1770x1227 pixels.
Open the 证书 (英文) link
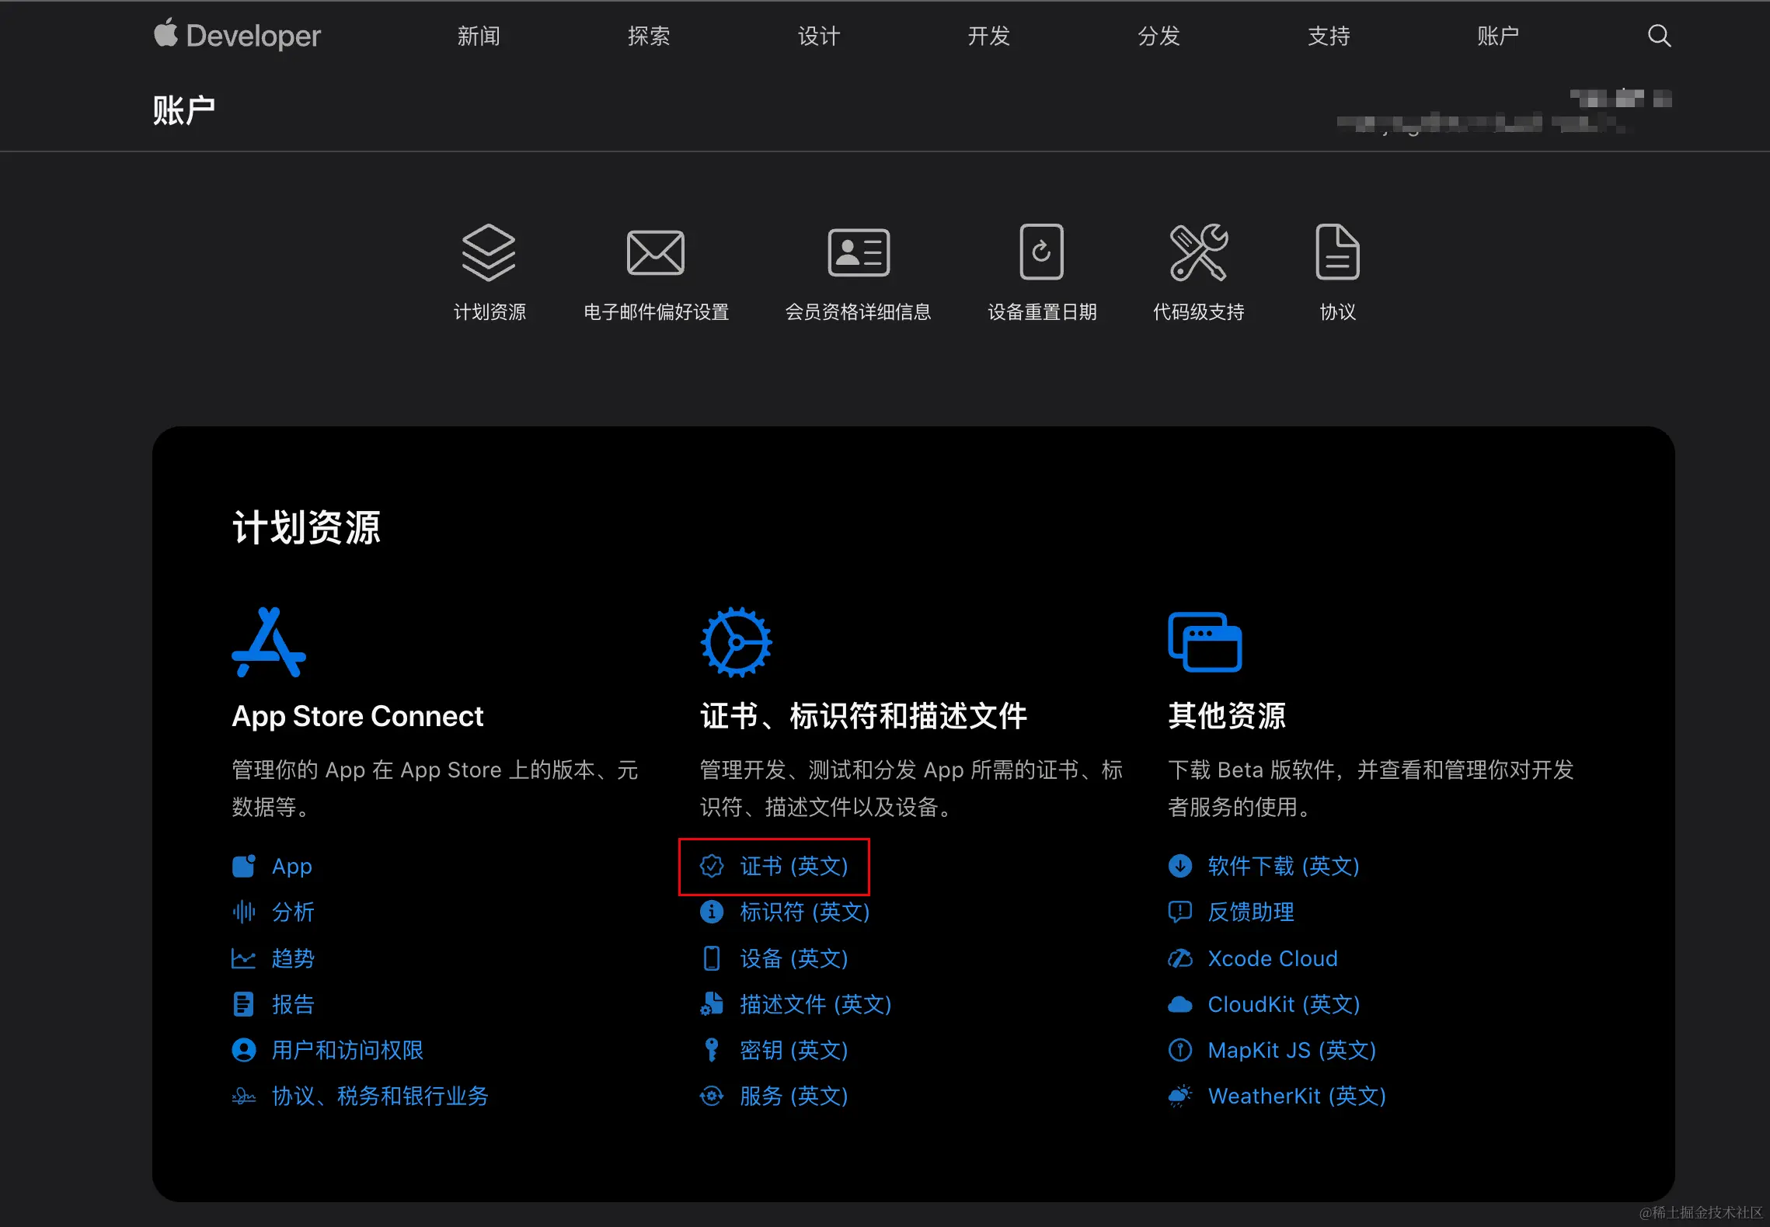(793, 866)
